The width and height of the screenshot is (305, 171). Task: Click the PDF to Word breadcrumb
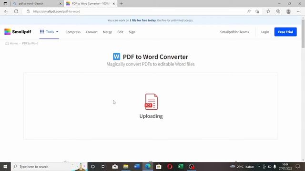[30, 43]
